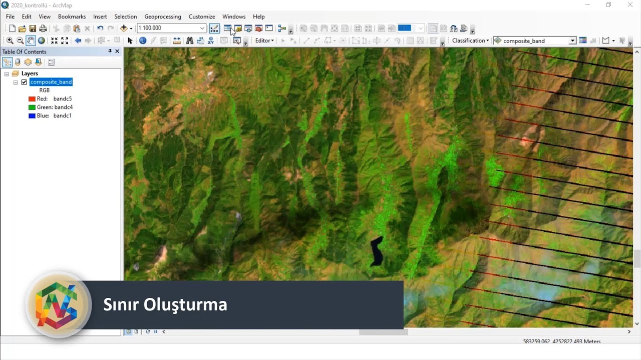641x360 pixels.
Task: Click the Fixed Zoom Out icon
Action: [x=65, y=40]
